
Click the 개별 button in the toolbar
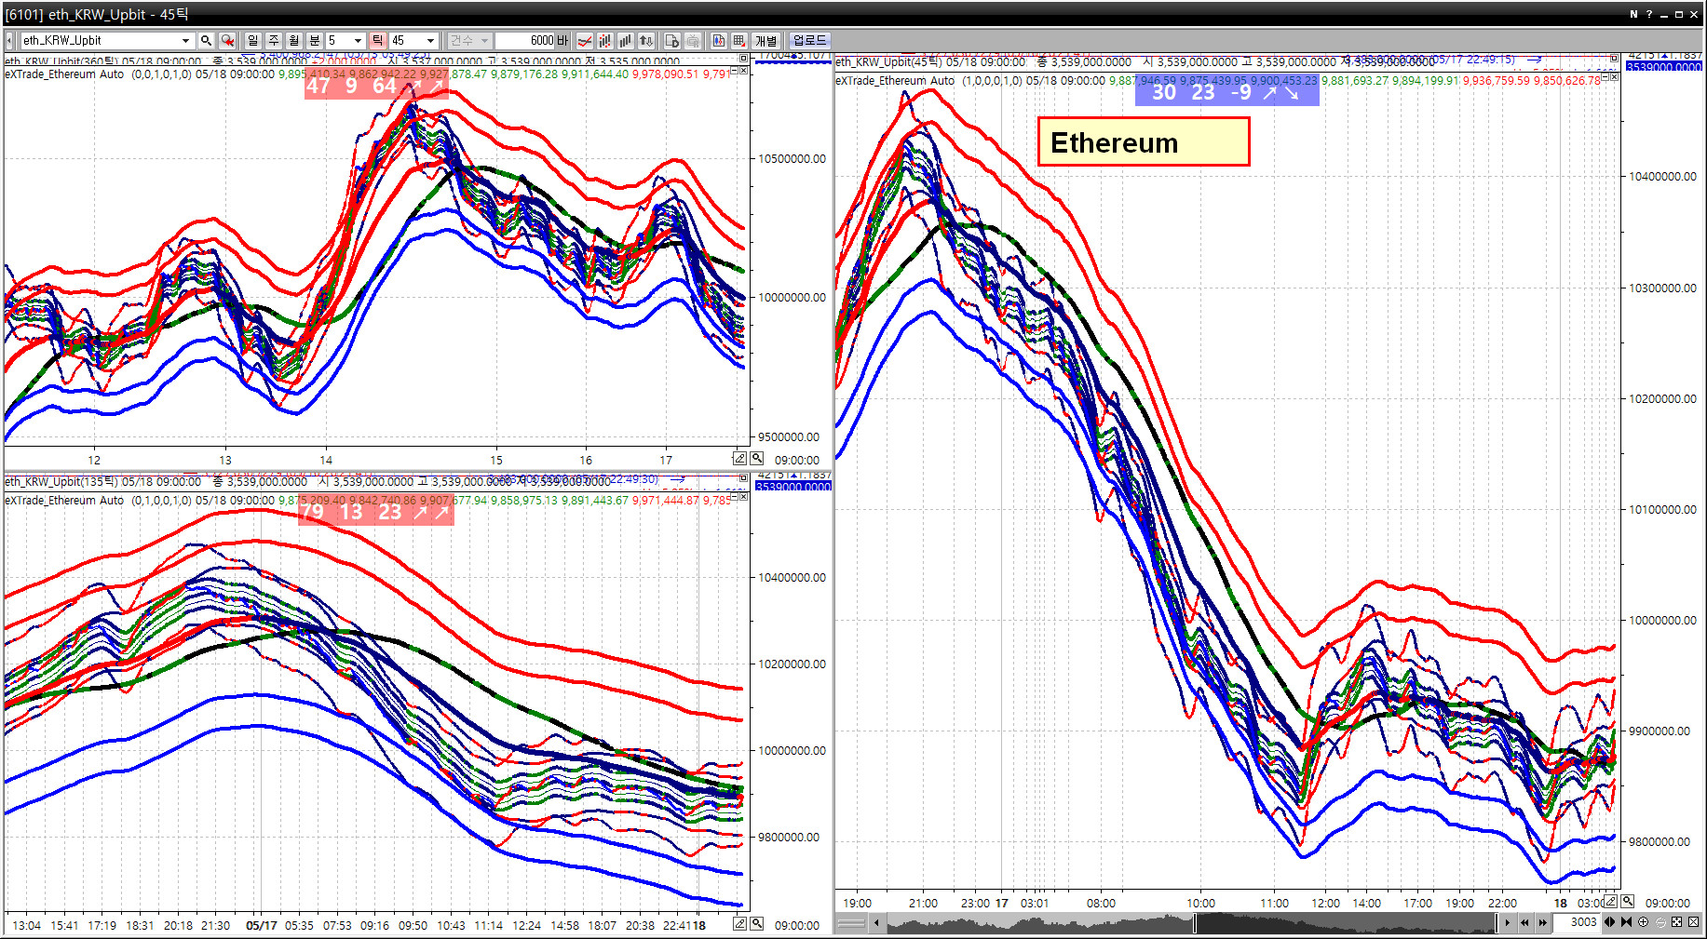pos(766,40)
